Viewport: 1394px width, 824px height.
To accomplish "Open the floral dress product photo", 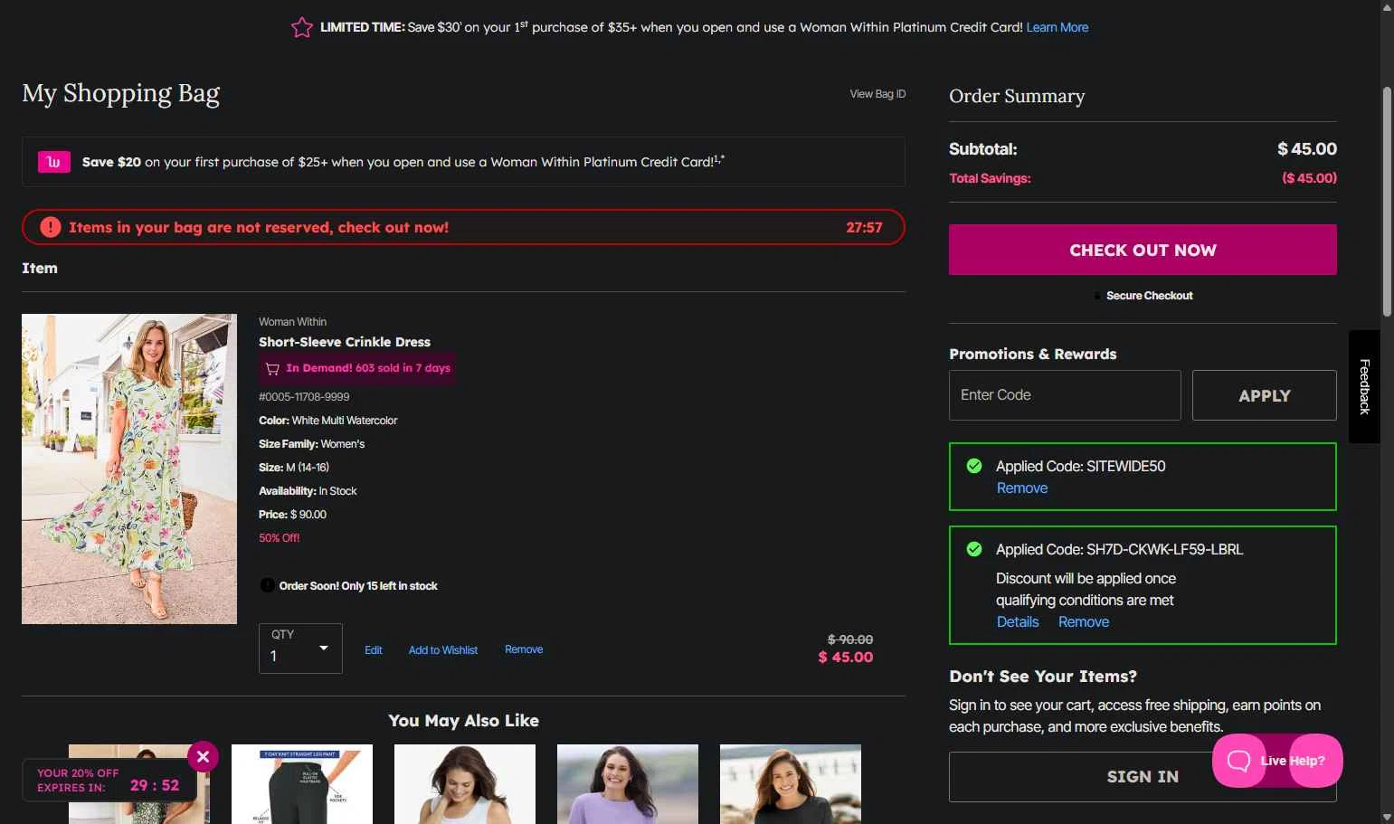I will [x=129, y=469].
